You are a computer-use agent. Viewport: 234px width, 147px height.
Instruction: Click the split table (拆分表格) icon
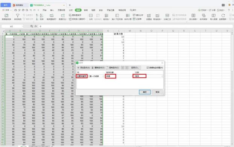(x=193, y=15)
